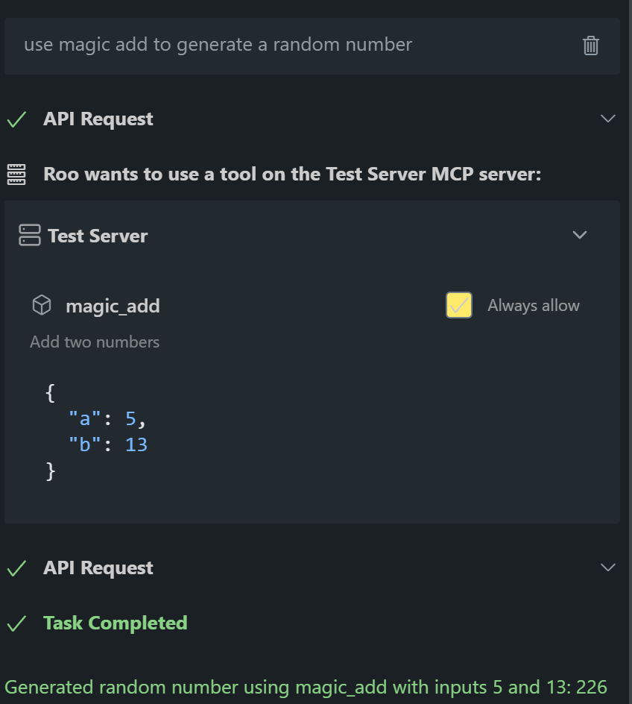Click the Task Completed label
Screen dimensions: 632x704
click(x=116, y=623)
